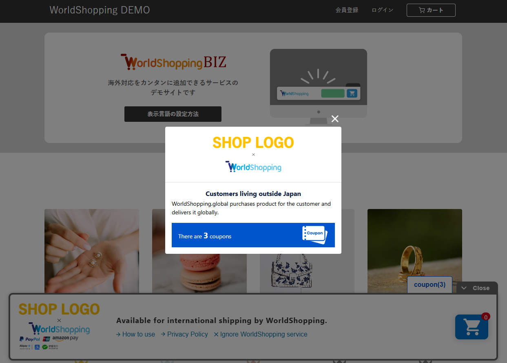Select Ignore WorldShopping service
Viewport: 507px width, 363px height.
[x=261, y=334]
